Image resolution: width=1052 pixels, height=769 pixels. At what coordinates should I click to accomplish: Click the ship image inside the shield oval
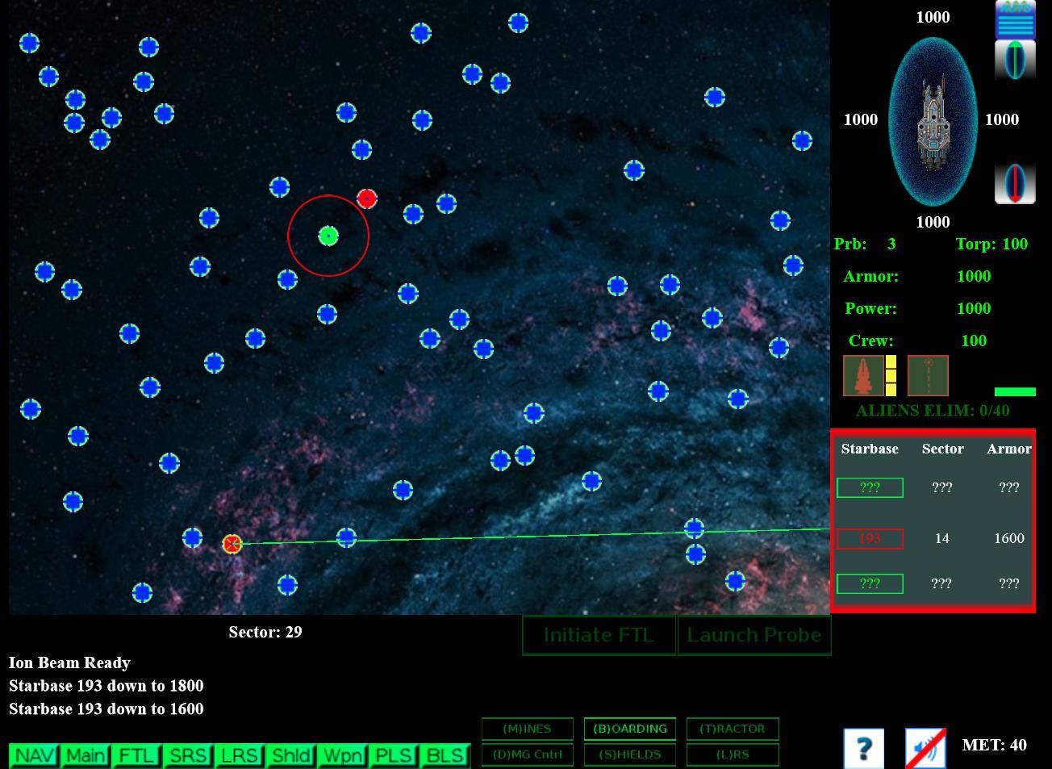933,123
